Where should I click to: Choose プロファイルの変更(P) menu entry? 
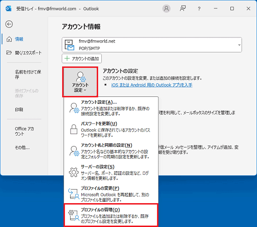[111, 194]
